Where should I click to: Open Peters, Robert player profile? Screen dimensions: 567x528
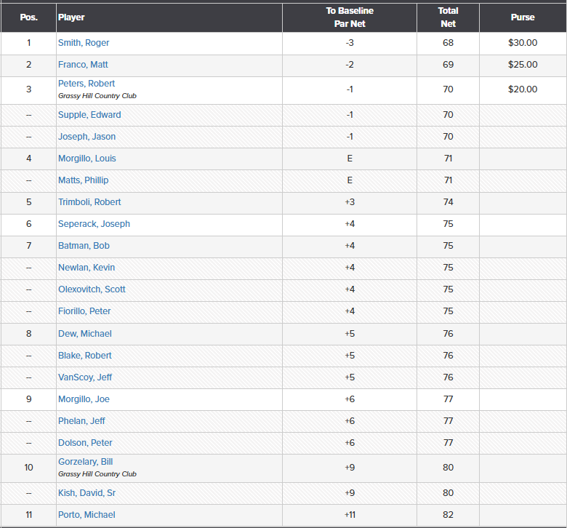point(87,84)
